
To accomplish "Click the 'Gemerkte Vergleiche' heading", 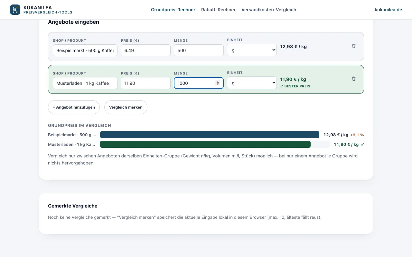I will 73,206.
